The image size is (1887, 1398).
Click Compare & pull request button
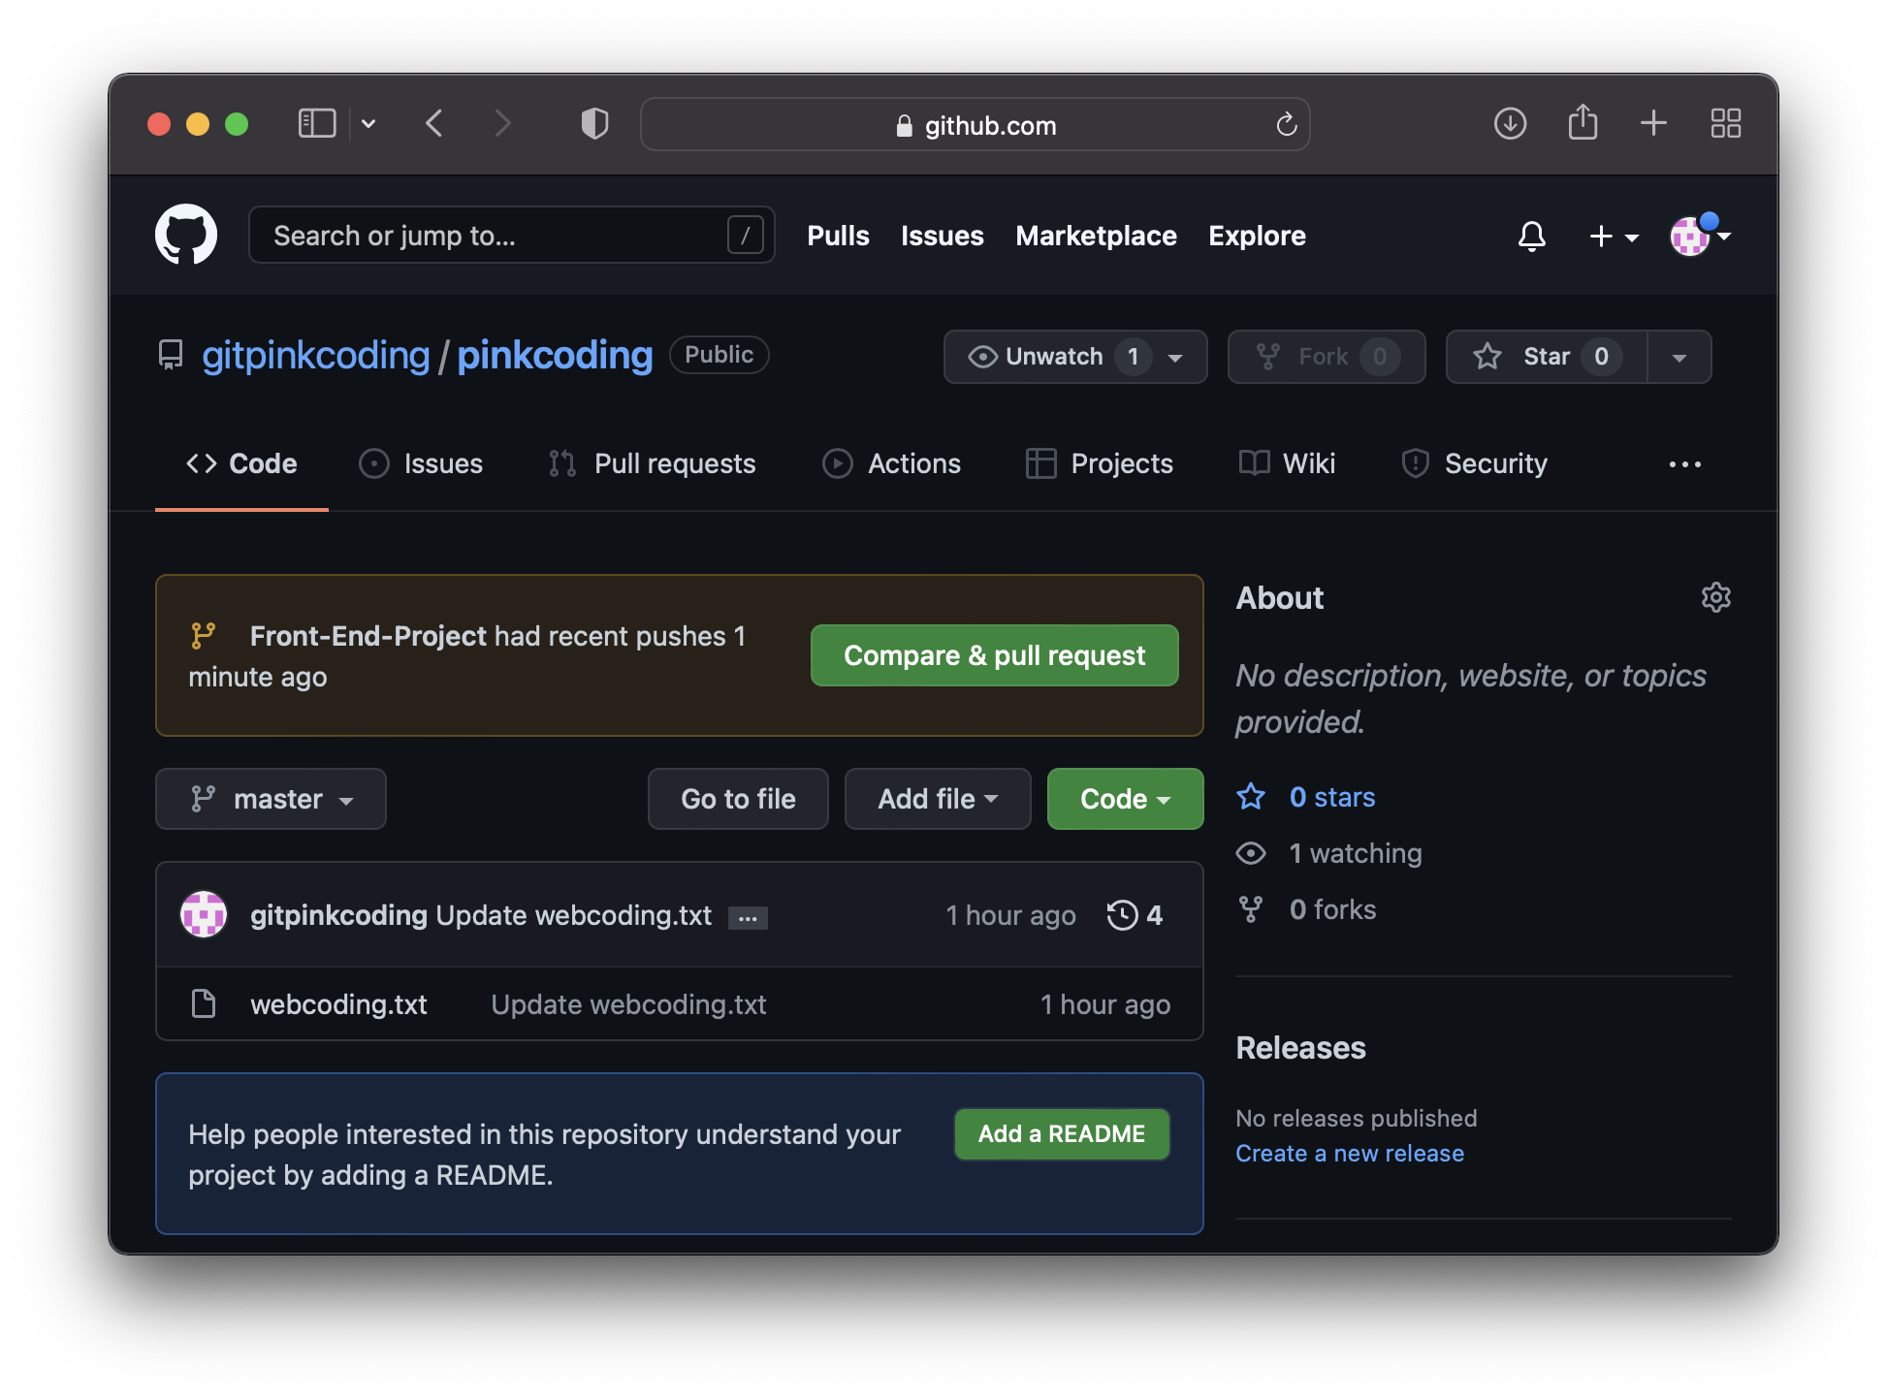995,655
